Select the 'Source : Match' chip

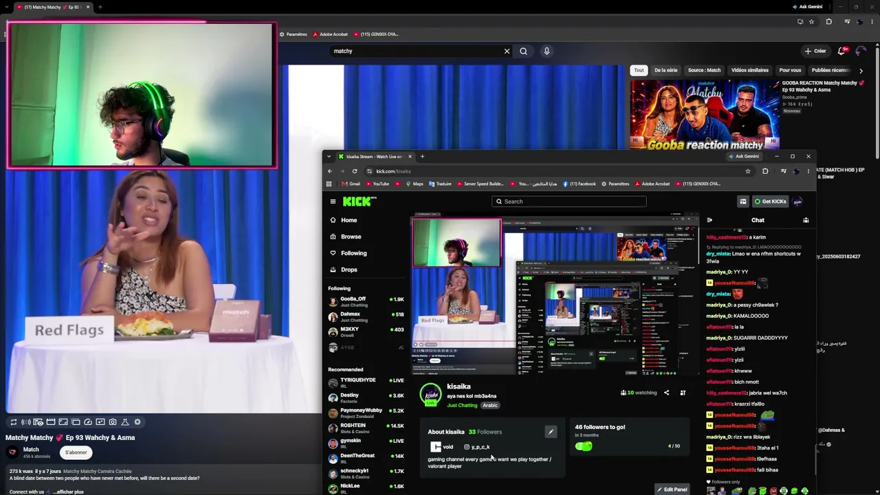[x=704, y=70]
